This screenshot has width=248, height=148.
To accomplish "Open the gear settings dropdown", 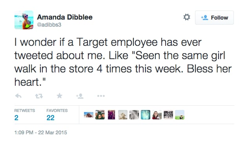I will click(x=187, y=17).
